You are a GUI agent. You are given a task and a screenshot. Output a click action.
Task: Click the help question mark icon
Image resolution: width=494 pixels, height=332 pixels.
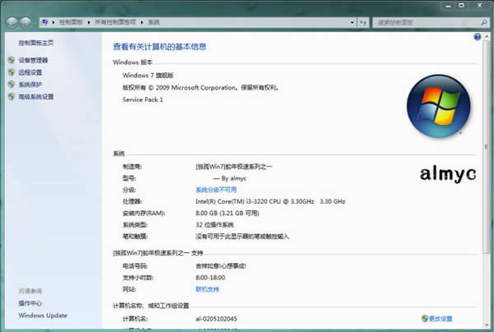(x=478, y=37)
